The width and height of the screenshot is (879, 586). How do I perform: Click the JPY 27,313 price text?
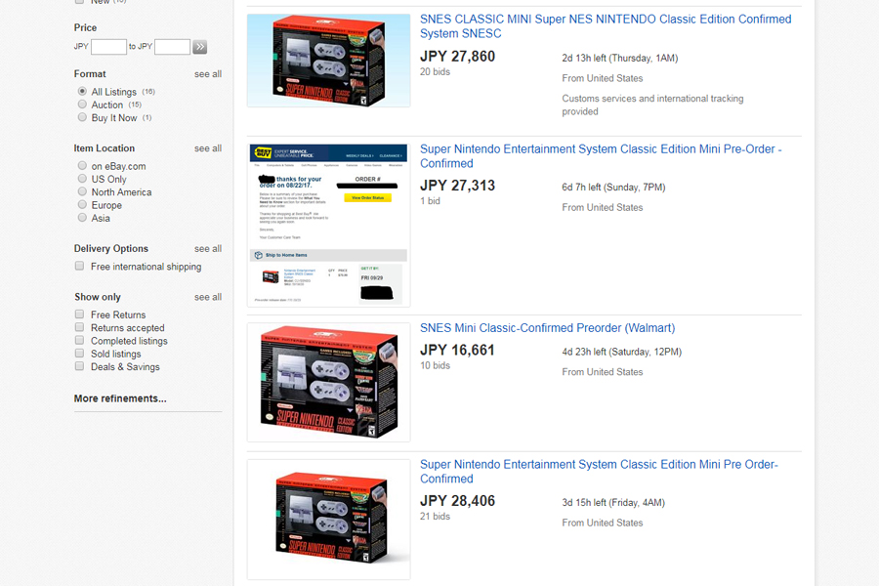tap(457, 186)
